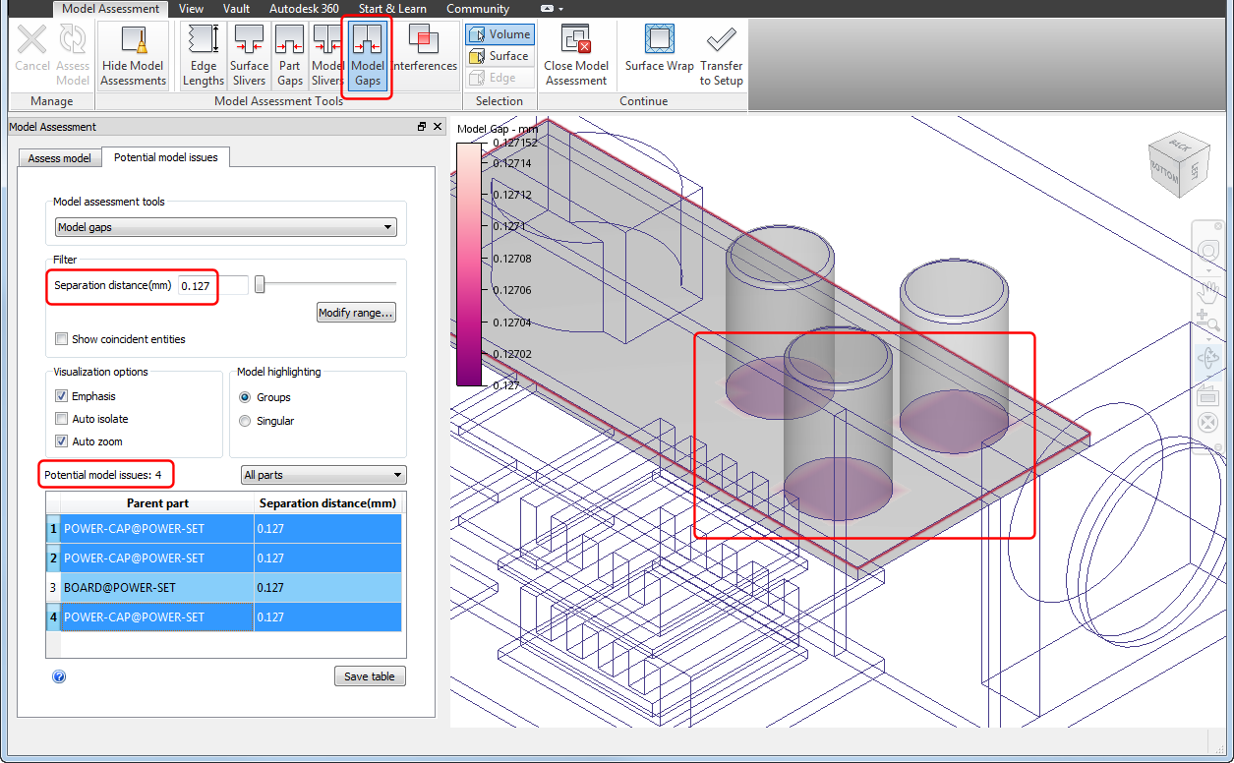
Task: Select the Surface Slivers tool
Action: (x=249, y=56)
